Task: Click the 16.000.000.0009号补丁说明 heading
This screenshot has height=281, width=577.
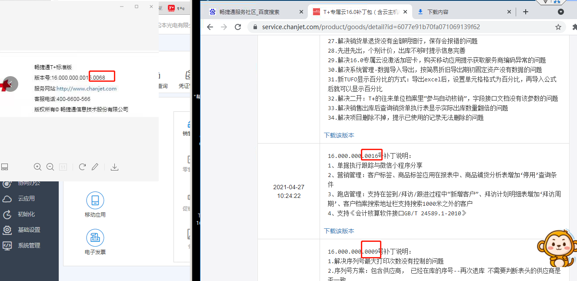Action: (370, 251)
